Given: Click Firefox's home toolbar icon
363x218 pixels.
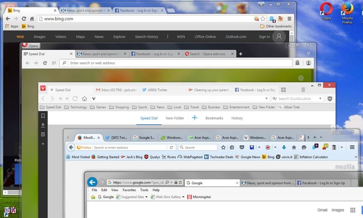Looking at the screenshot, I should click(295, 147).
